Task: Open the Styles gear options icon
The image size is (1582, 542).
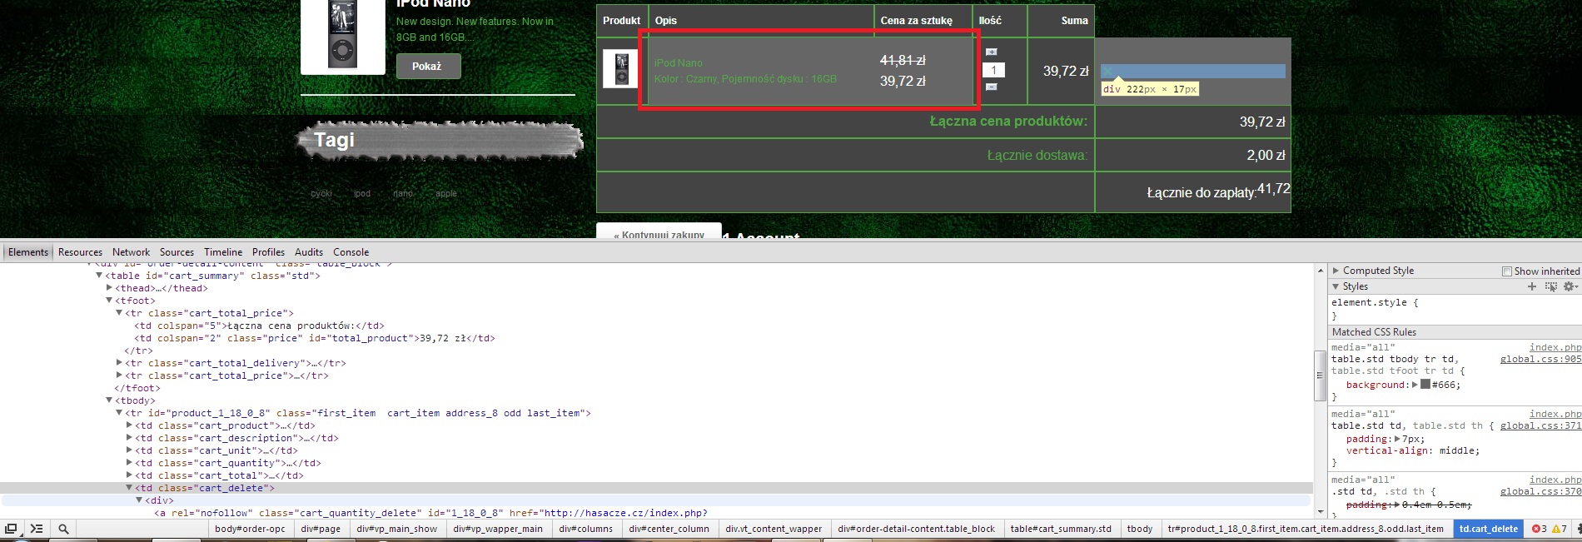Action: [x=1570, y=286]
